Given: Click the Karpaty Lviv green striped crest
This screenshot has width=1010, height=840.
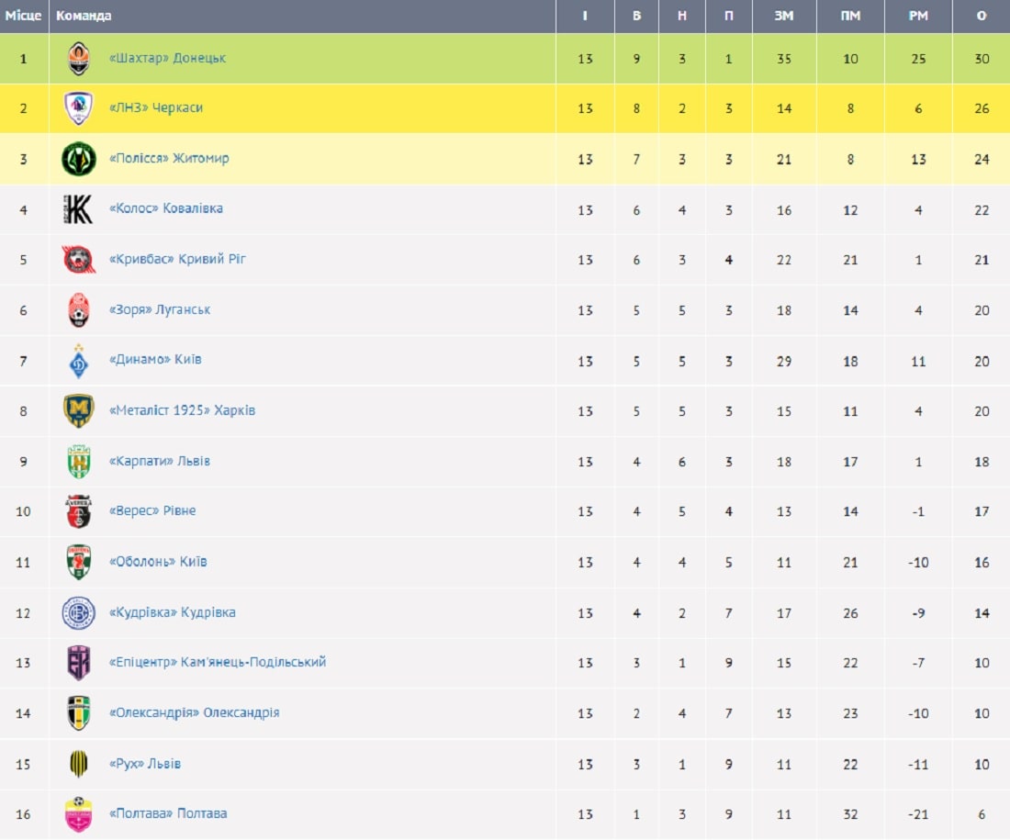Looking at the screenshot, I should tap(79, 461).
